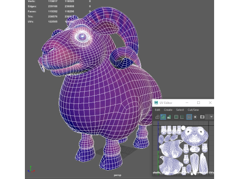Minimize the UV Editor window
The image size is (239, 179).
187,103
